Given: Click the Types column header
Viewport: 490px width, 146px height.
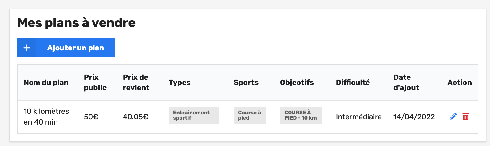Looking at the screenshot, I should tap(180, 83).
